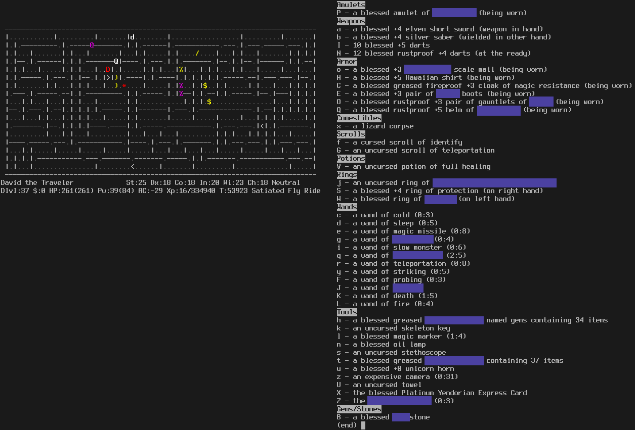Select item d, wand of sleep (0:5)

coord(388,223)
